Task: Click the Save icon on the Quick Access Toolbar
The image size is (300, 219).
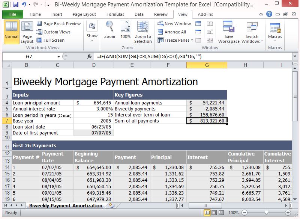Action: [15, 4]
